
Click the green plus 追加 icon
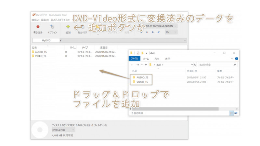(x=68, y=27)
